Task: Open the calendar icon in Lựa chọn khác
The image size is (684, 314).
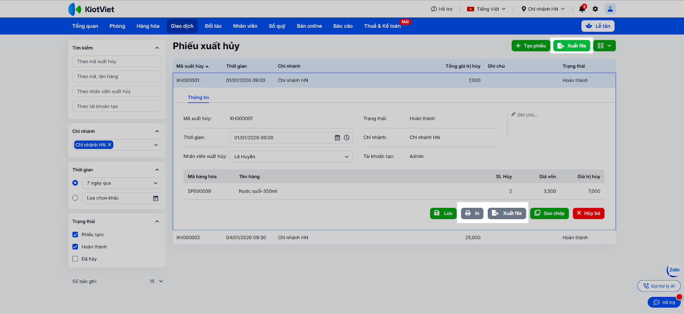Action: (156, 198)
